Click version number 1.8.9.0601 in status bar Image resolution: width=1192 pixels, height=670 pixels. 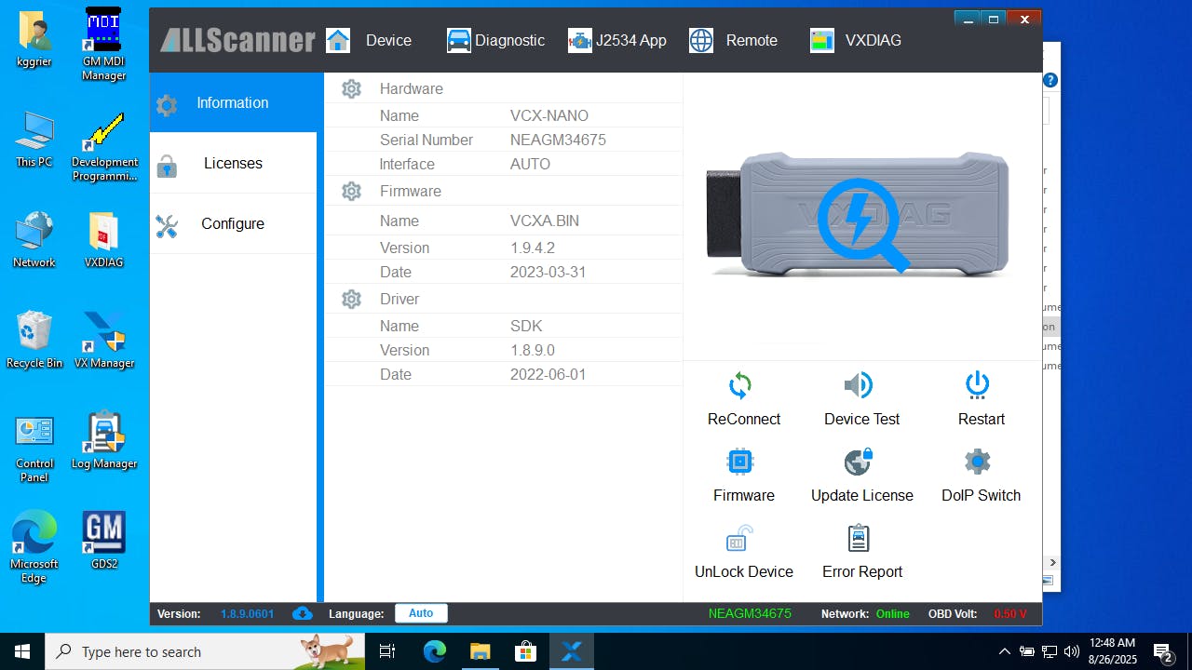(247, 613)
